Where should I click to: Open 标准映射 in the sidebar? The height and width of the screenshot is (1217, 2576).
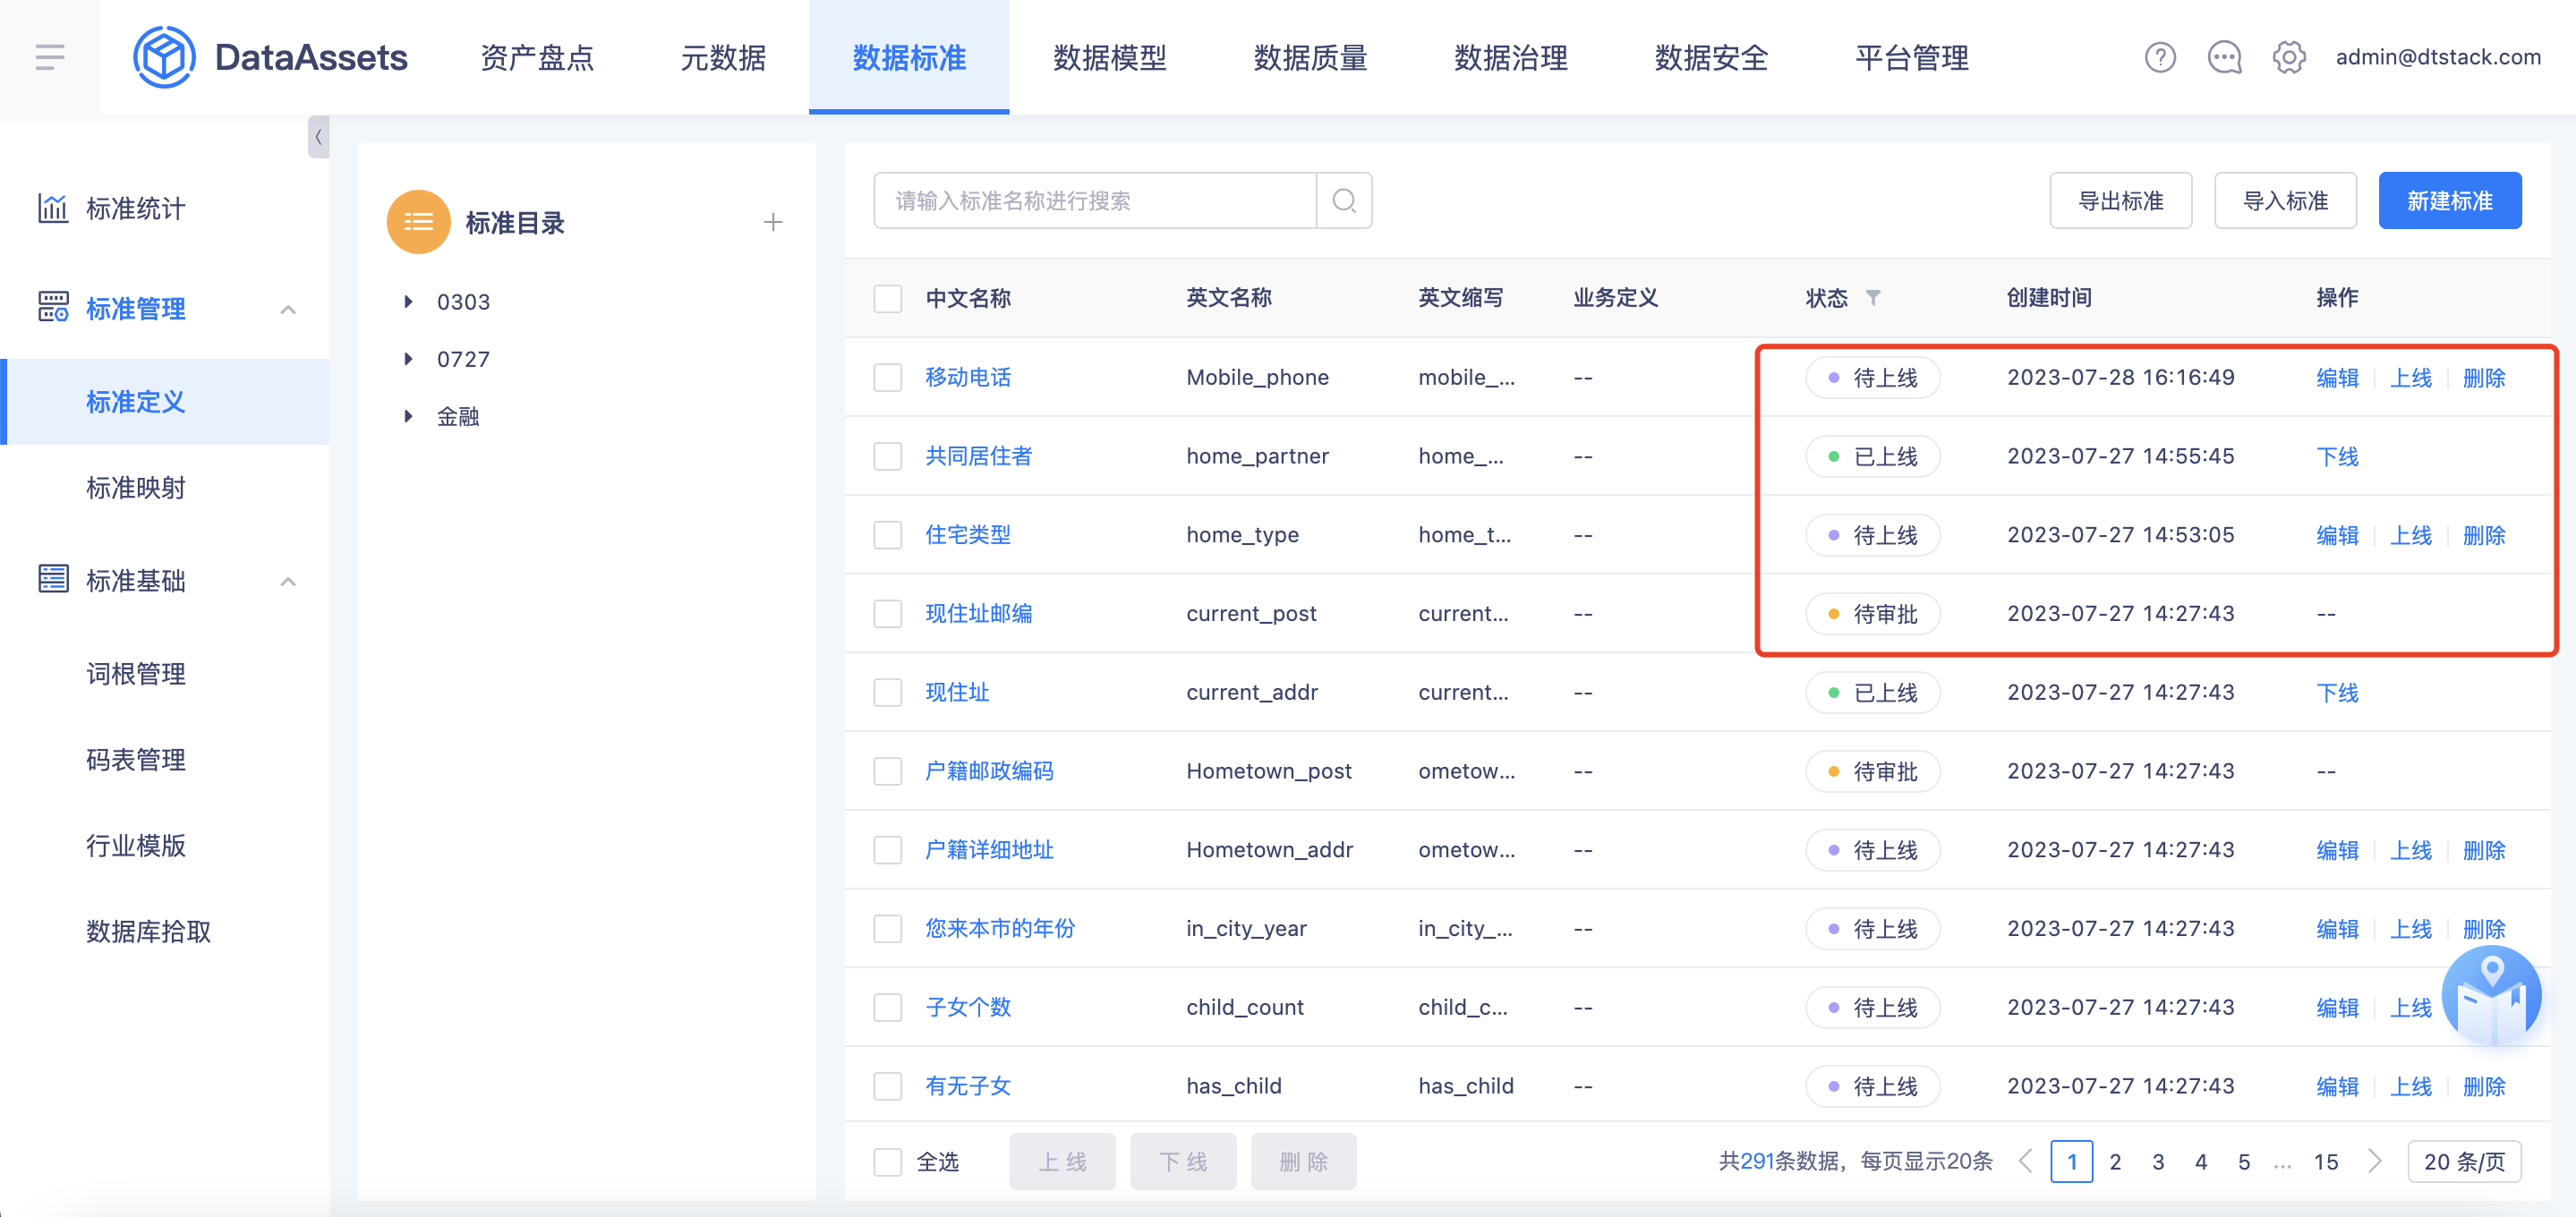[136, 487]
